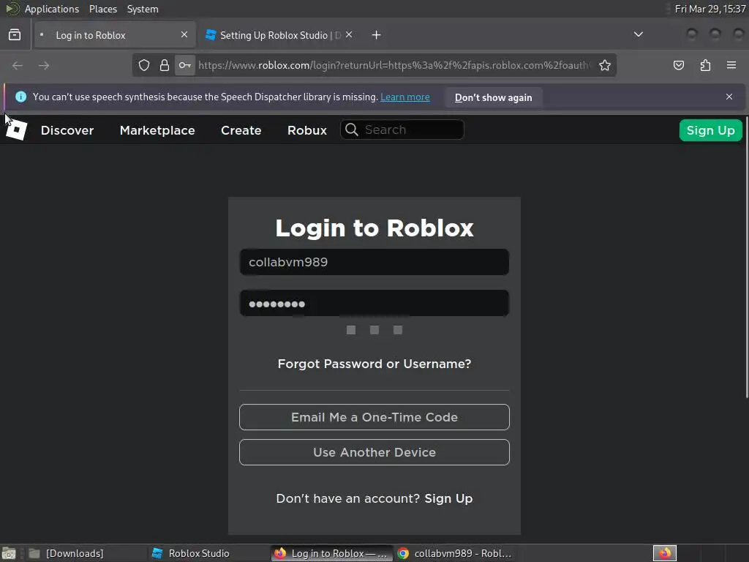This screenshot has width=749, height=562.
Task: Go forward with the browser forward arrow
Action: pyautogui.click(x=44, y=65)
